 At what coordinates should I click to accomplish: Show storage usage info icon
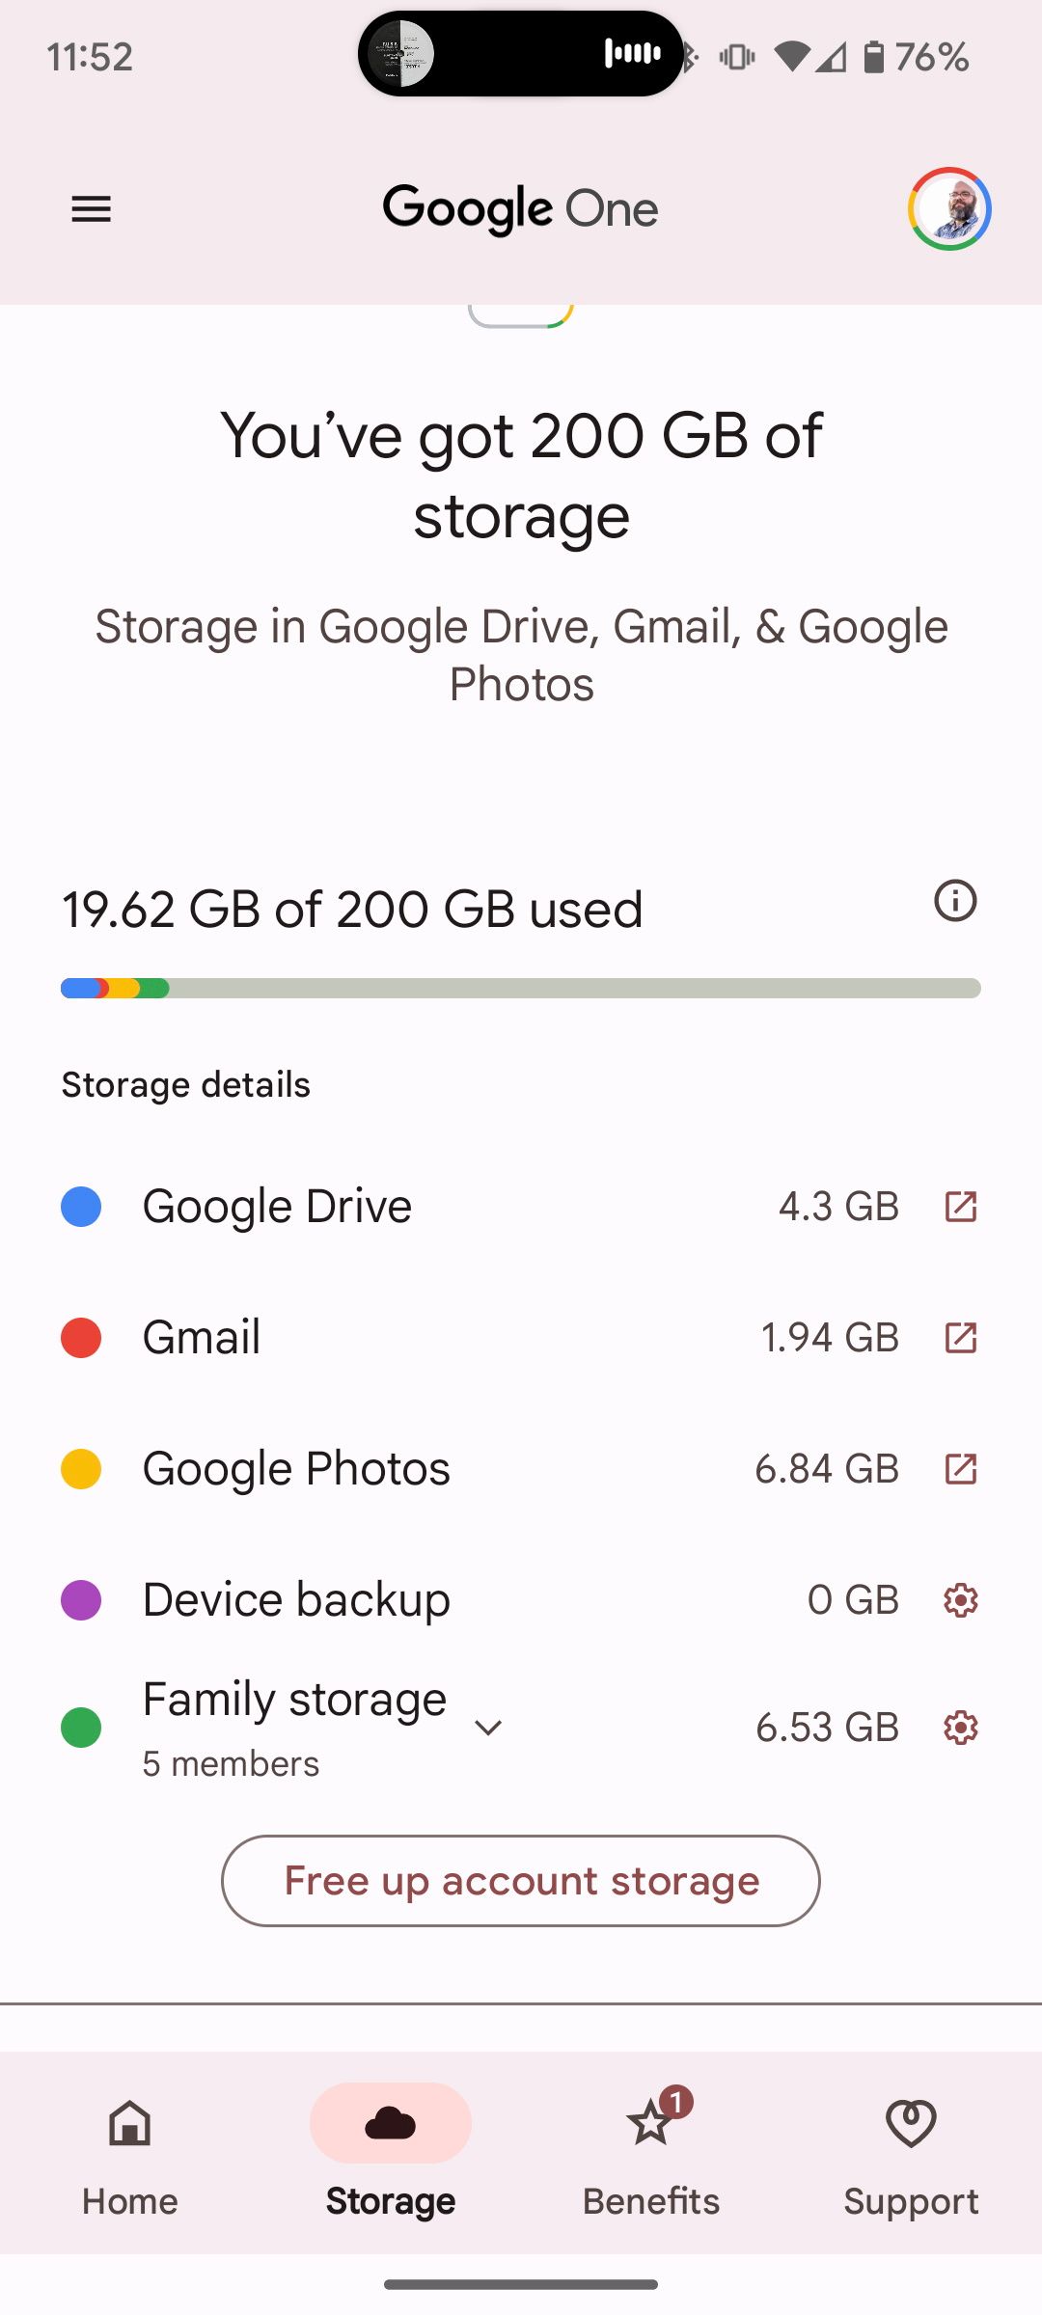pyautogui.click(x=955, y=901)
